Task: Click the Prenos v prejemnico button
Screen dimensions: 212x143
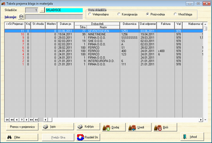Action: tap(22, 127)
